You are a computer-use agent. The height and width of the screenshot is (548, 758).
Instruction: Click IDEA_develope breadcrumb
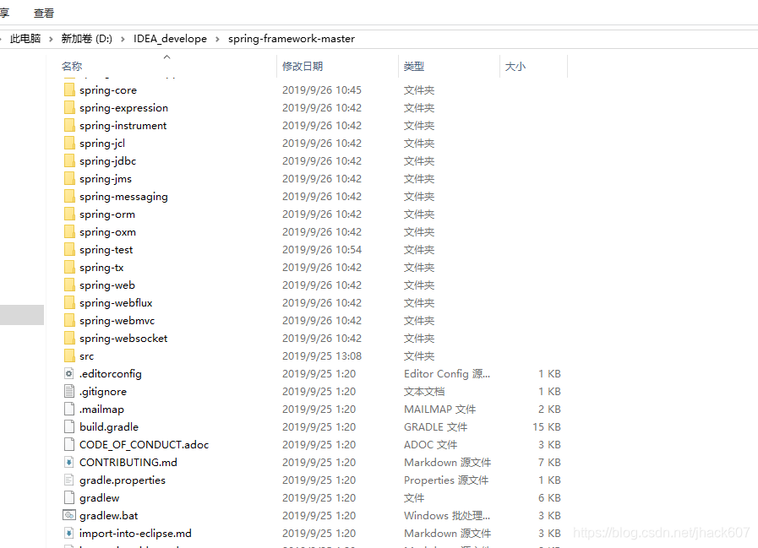(x=170, y=39)
